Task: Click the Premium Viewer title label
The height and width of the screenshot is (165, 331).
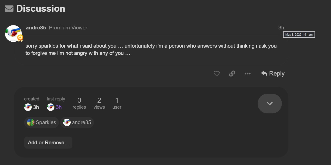Action: 68,28
